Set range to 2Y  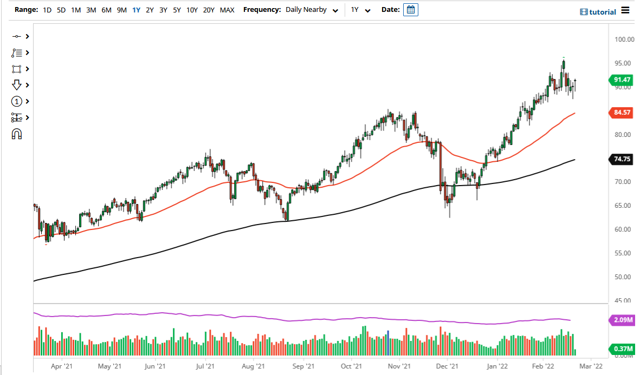click(150, 10)
